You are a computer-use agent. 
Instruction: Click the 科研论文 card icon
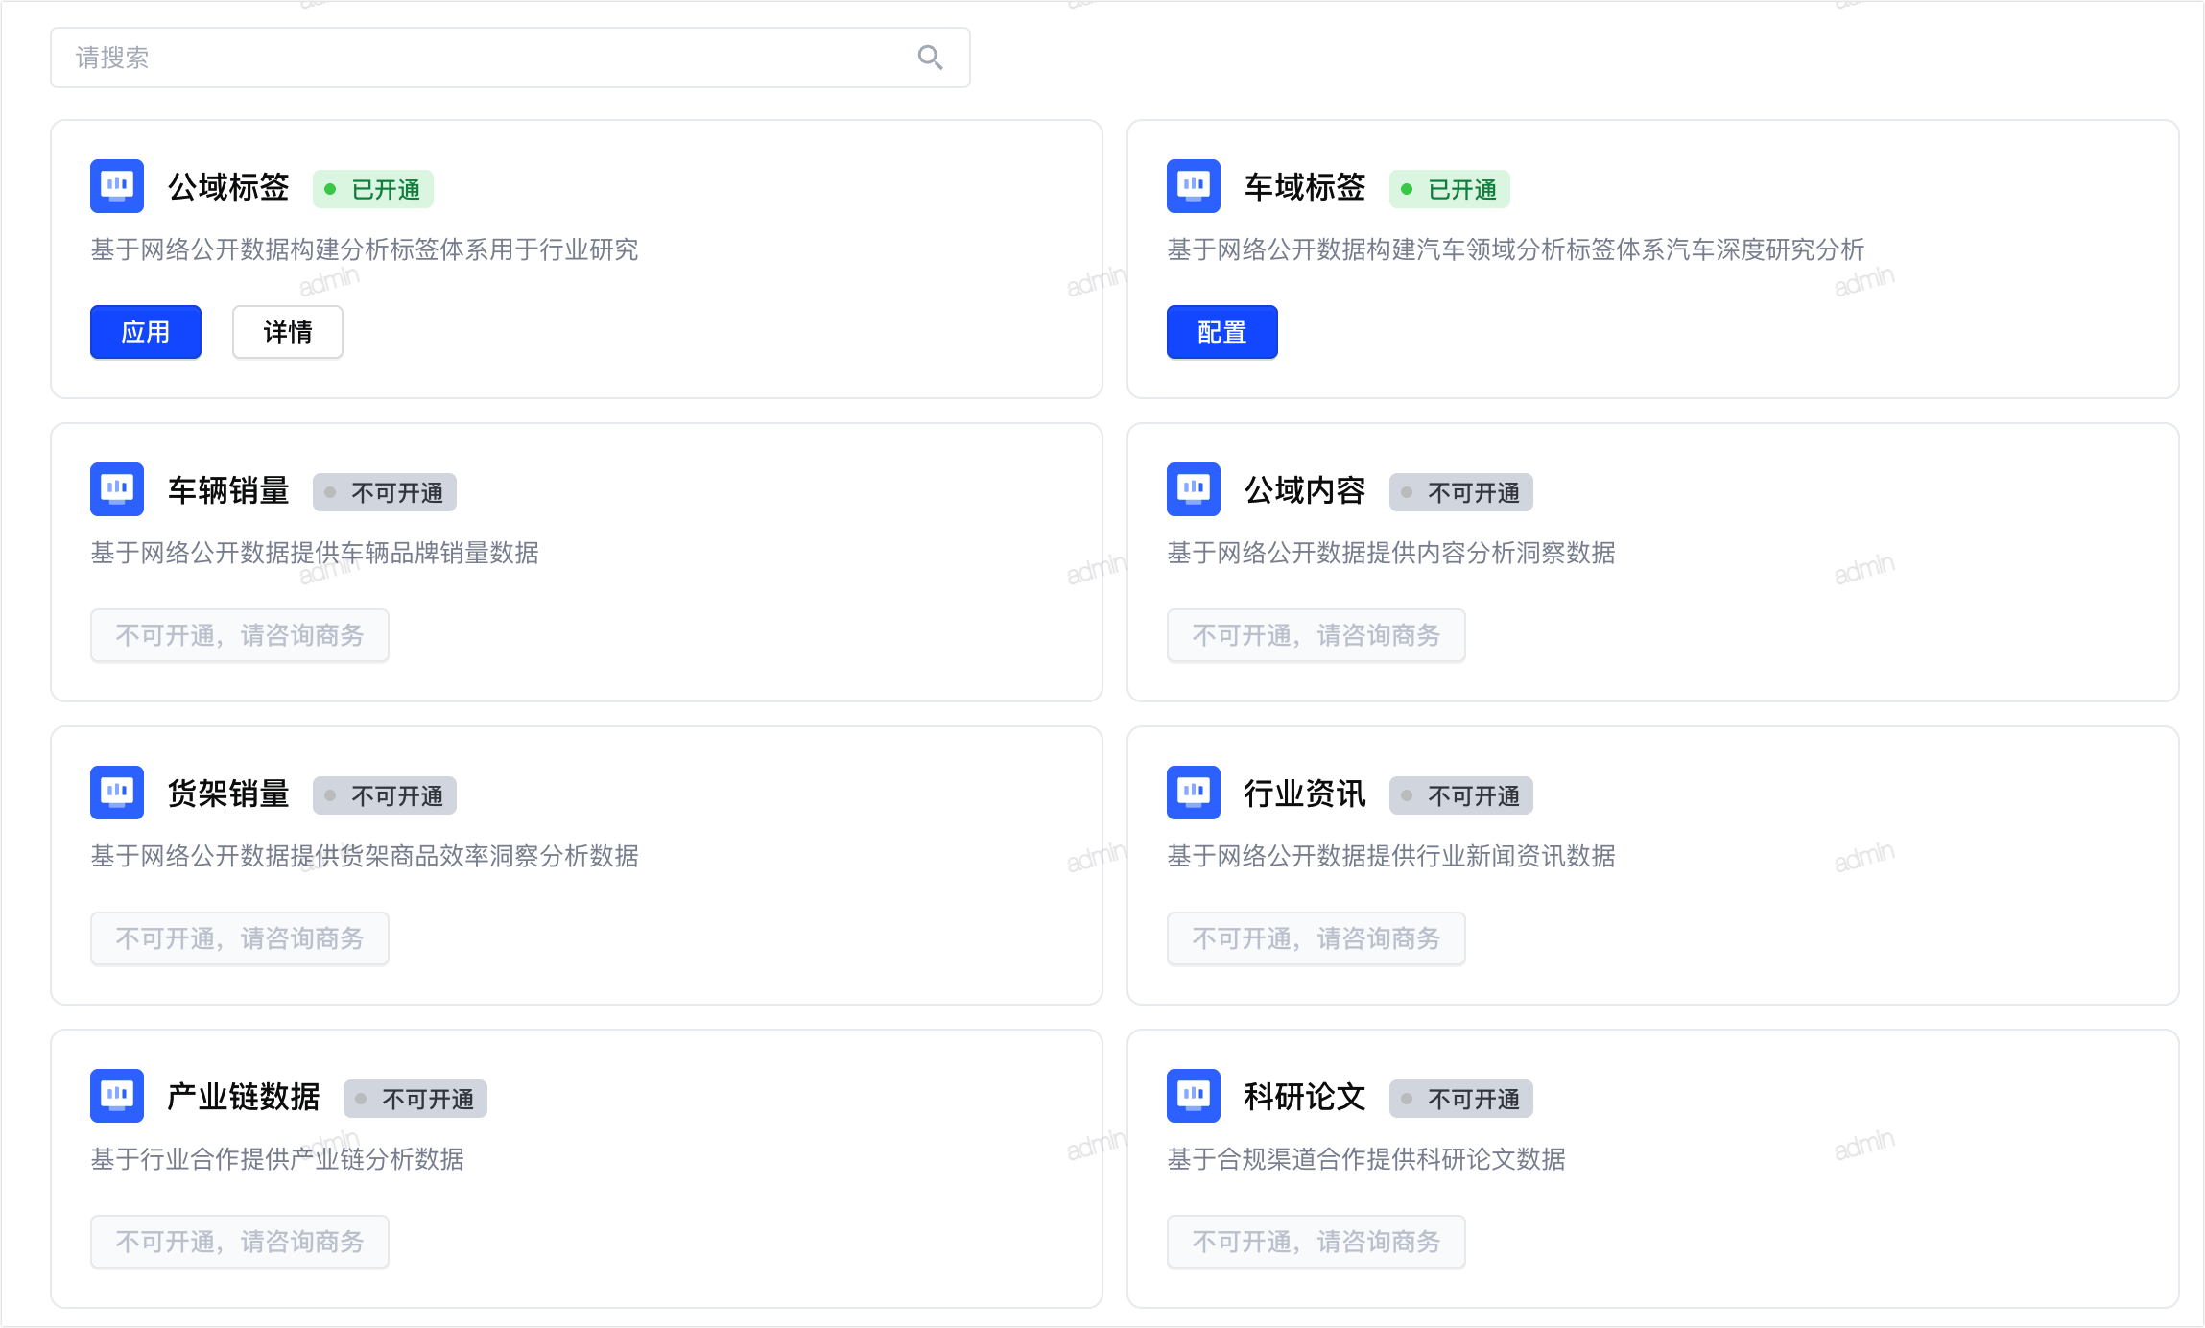coord(1194,1096)
